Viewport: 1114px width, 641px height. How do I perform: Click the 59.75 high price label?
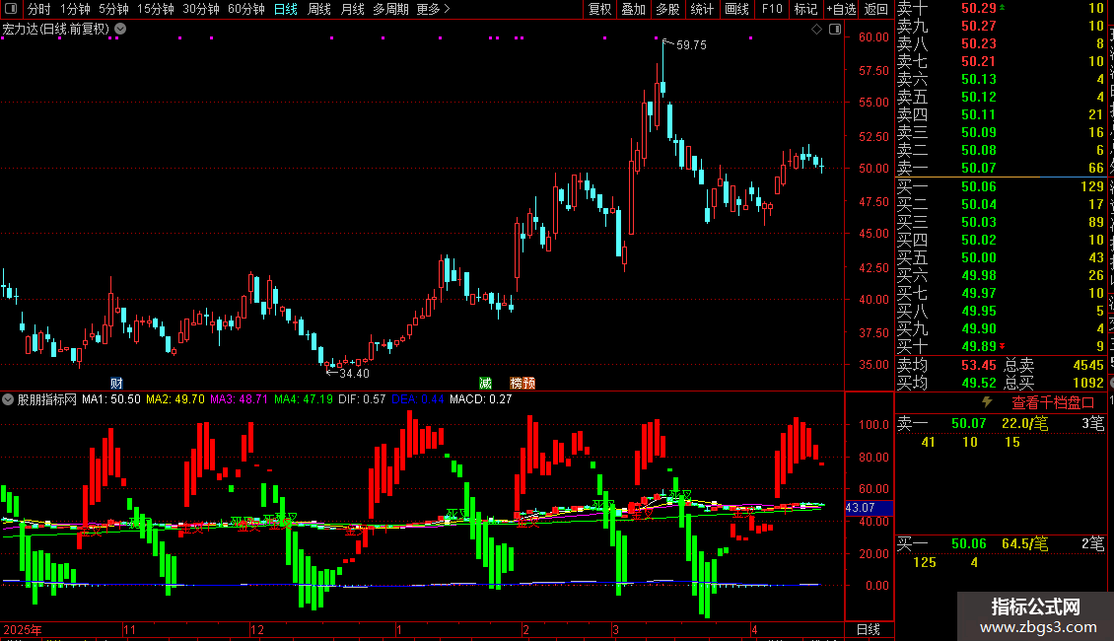(691, 44)
